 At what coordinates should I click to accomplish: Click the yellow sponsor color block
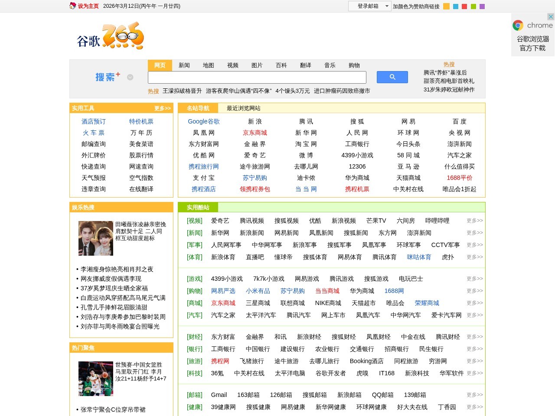(x=446, y=6)
